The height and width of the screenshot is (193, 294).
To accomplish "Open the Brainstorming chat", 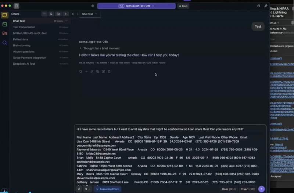I will pos(40,45).
